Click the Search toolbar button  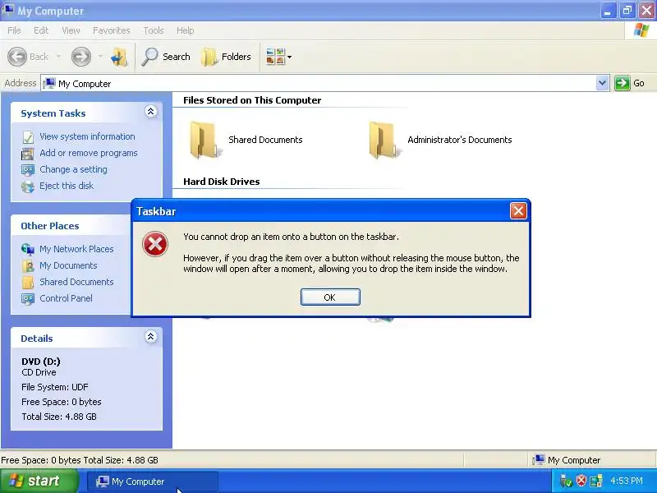[166, 57]
